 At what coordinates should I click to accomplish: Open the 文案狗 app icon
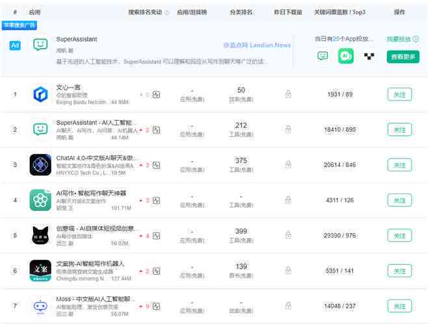tap(40, 271)
